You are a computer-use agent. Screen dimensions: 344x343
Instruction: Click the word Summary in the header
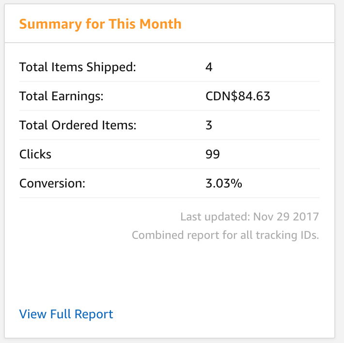pyautogui.click(x=50, y=24)
